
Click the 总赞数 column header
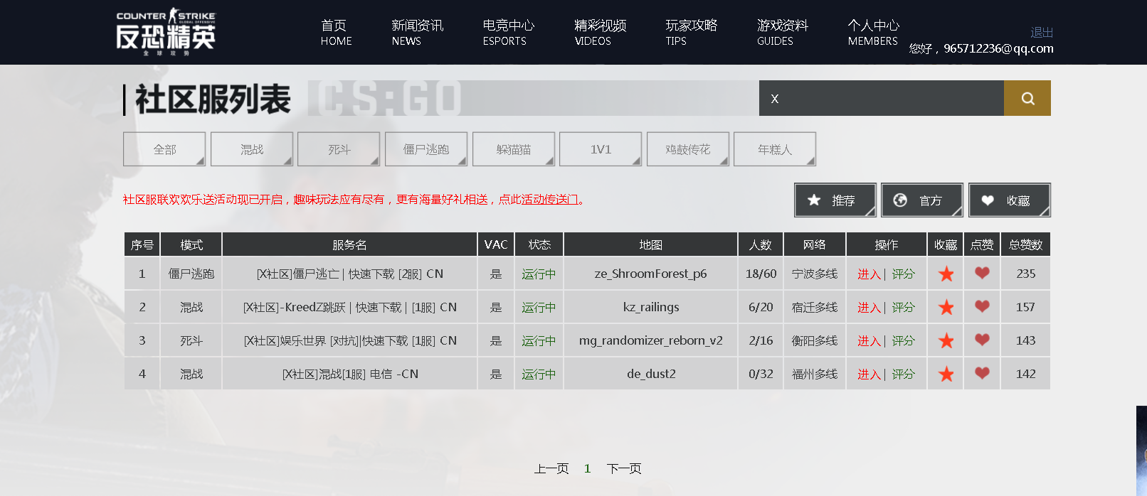(1025, 244)
